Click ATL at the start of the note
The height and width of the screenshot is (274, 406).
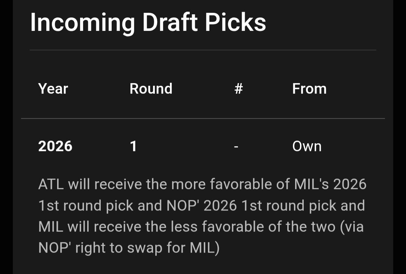click(x=51, y=184)
